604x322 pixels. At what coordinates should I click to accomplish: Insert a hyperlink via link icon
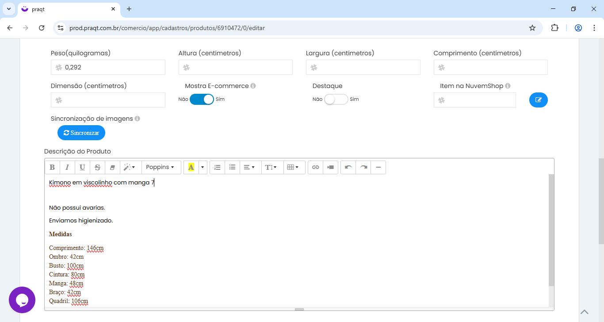(315, 167)
